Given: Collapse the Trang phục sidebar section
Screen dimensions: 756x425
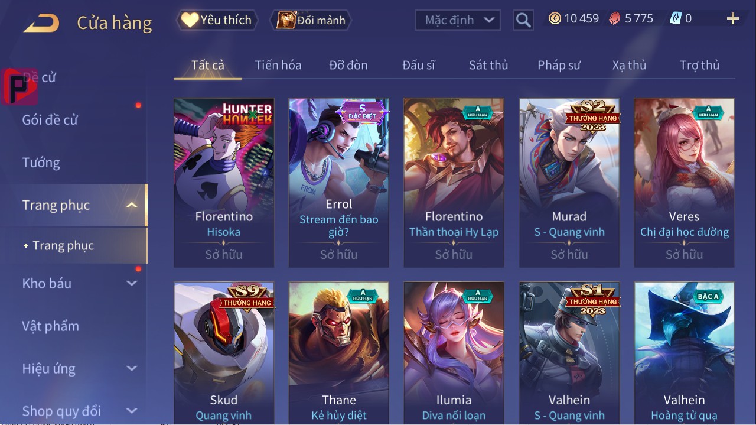Looking at the screenshot, I should 132,205.
